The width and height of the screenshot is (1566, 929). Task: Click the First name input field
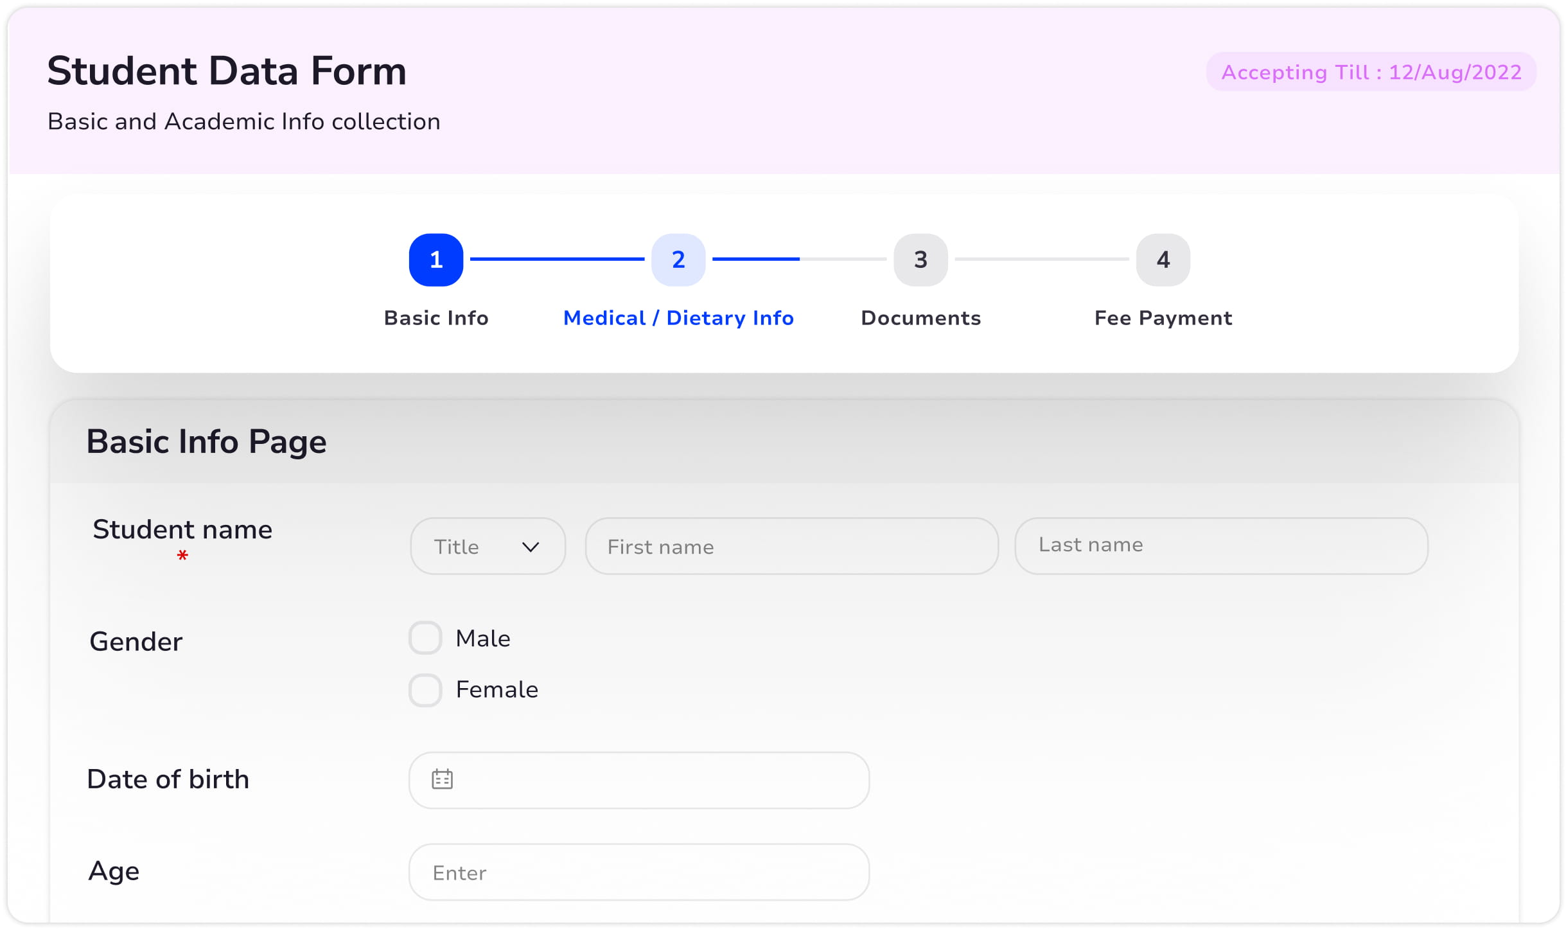(x=792, y=546)
